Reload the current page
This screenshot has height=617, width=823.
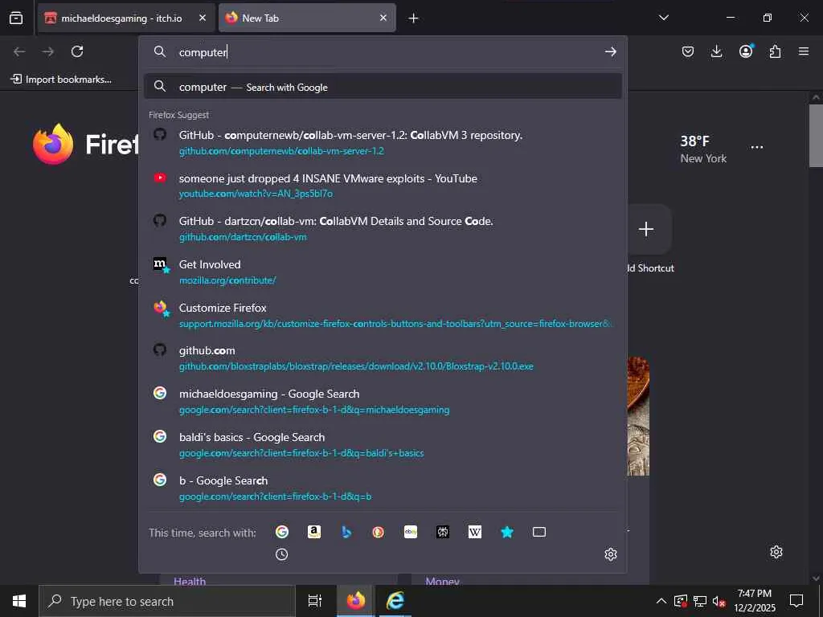coord(77,51)
